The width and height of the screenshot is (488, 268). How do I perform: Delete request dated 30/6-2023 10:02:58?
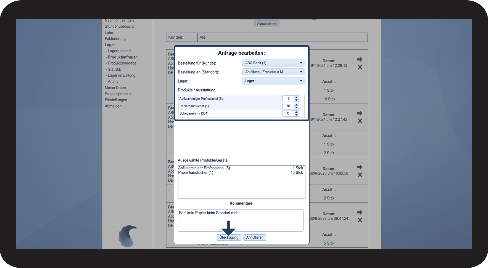coord(360,175)
